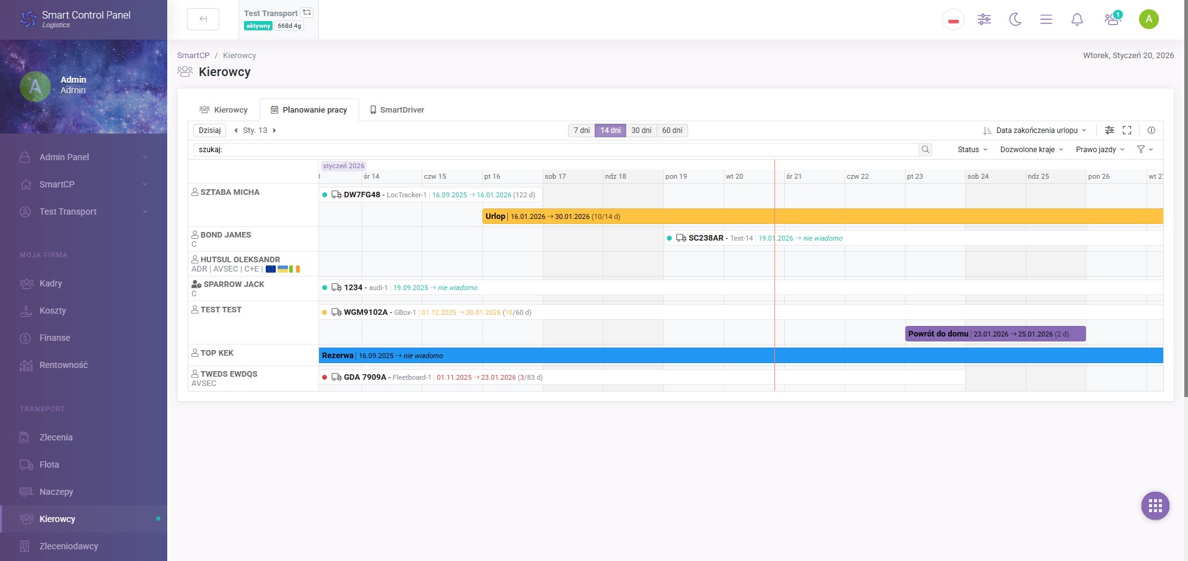The width and height of the screenshot is (1188, 561).
Task: Open notifications bell icon
Action: pos(1077,19)
